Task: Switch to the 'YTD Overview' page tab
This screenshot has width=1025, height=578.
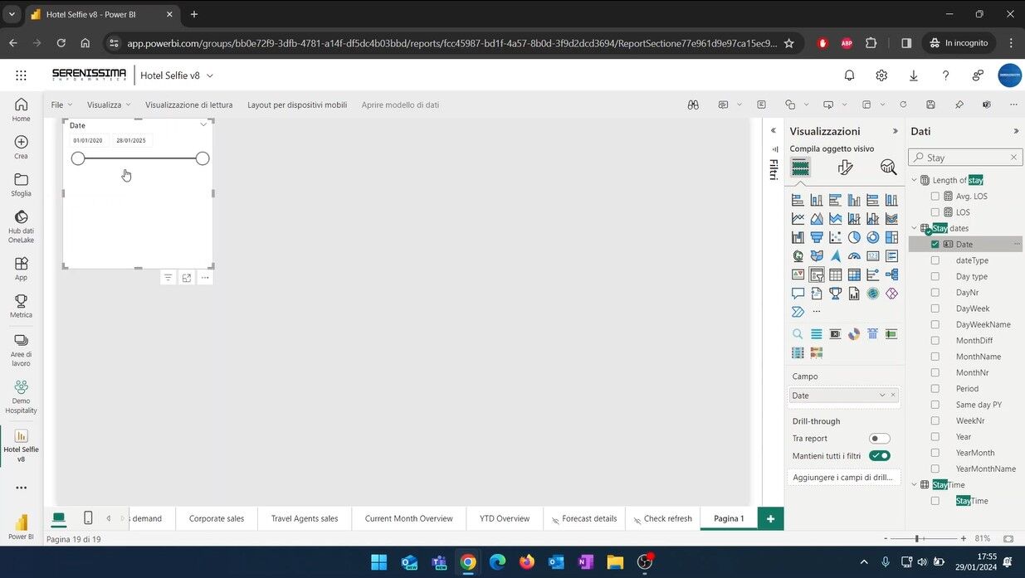Action: pos(505,518)
